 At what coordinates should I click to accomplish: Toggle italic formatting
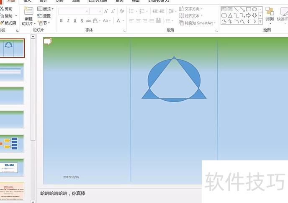tap(68, 20)
